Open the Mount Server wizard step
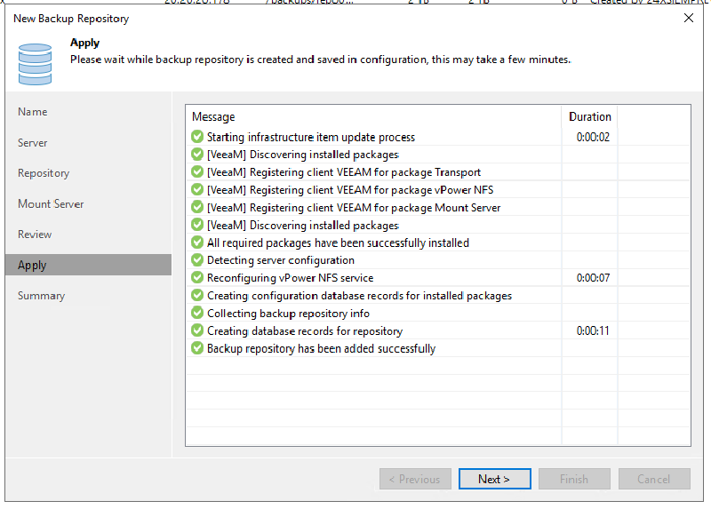 pos(51,204)
